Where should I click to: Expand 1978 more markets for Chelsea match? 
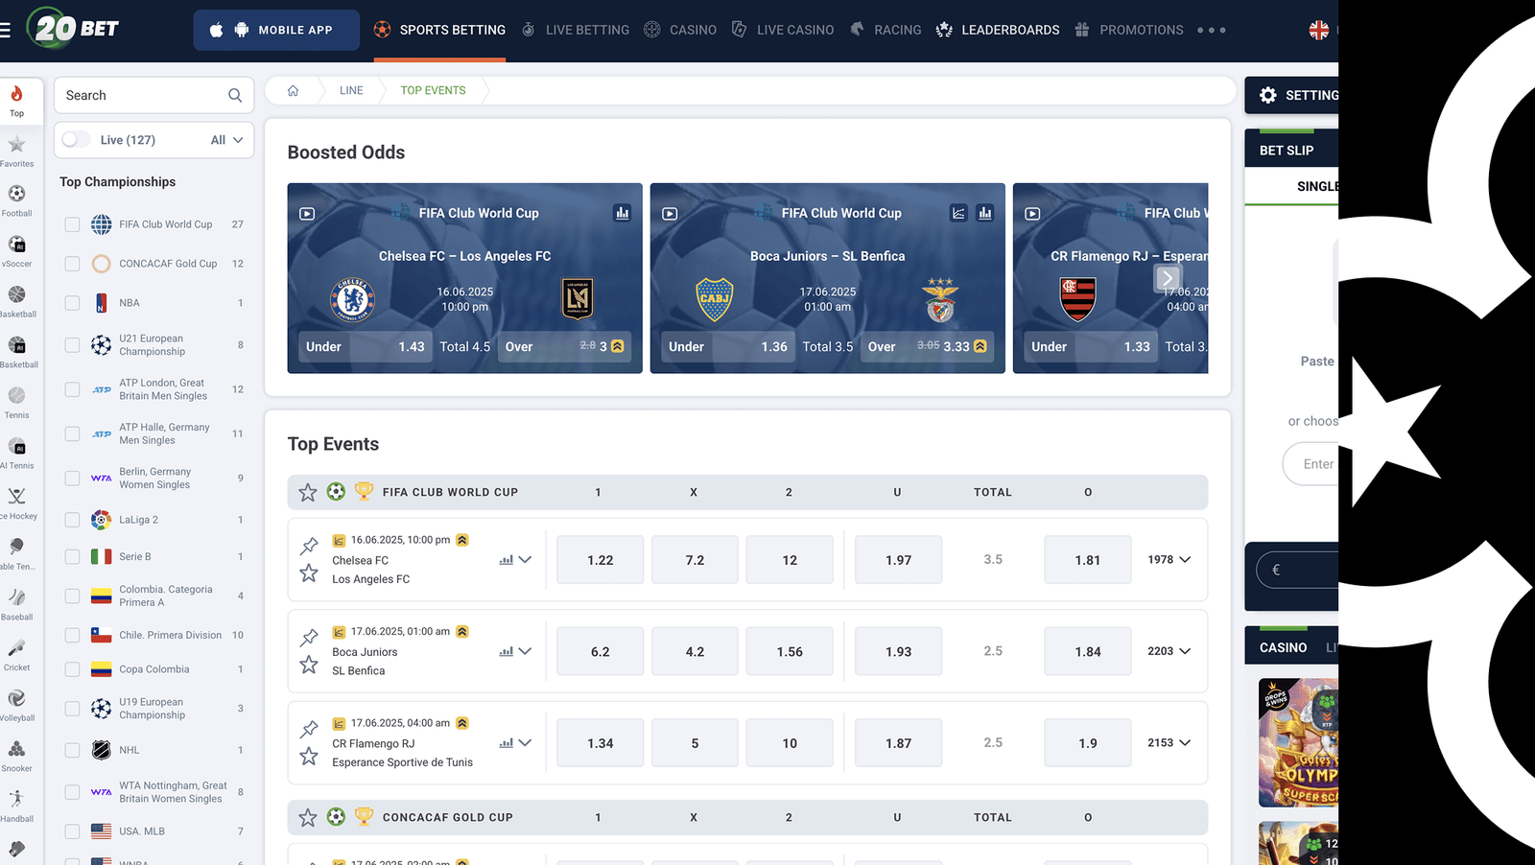[1169, 560]
